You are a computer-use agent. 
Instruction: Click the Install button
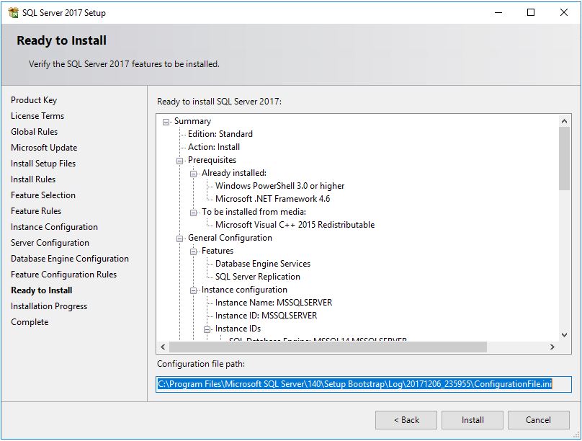[473, 420]
